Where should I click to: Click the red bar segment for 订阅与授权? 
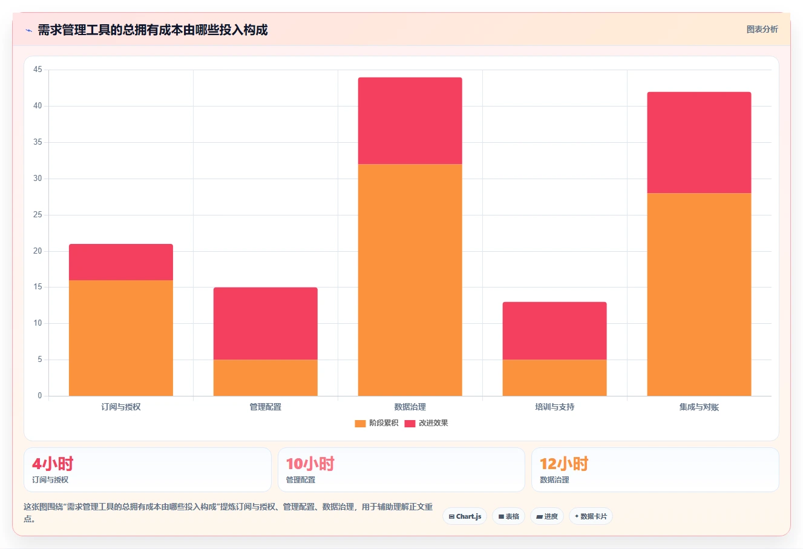pos(121,262)
